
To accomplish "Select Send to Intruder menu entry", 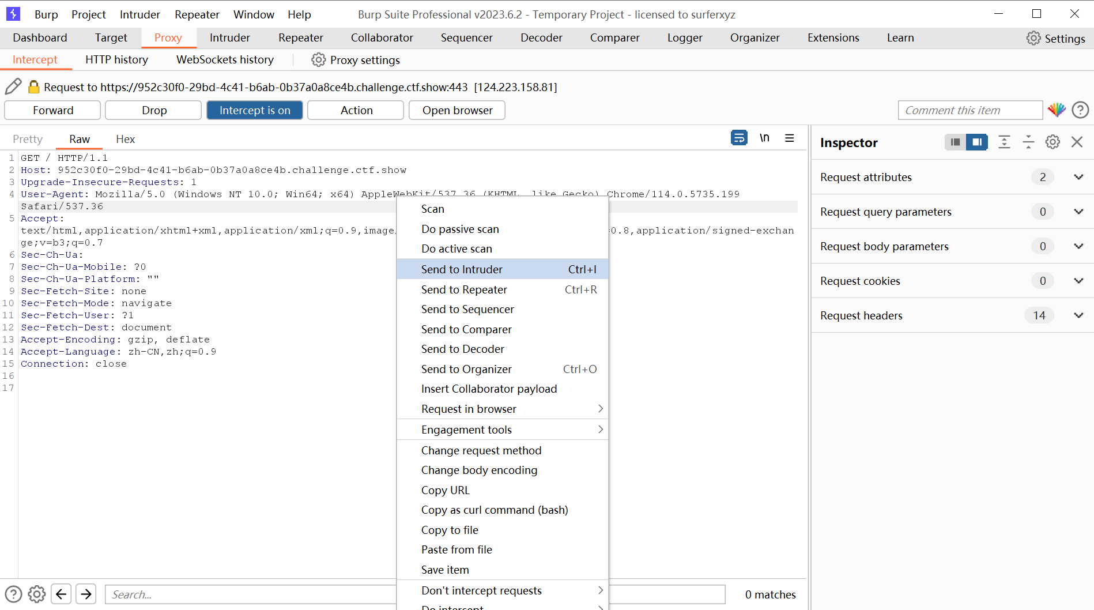I will 503,269.
